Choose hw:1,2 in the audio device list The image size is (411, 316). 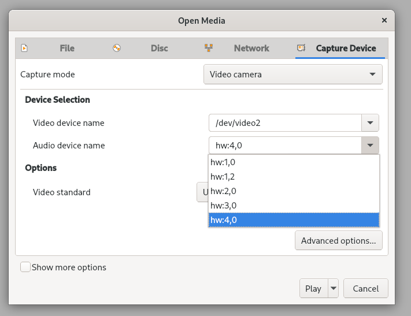293,176
